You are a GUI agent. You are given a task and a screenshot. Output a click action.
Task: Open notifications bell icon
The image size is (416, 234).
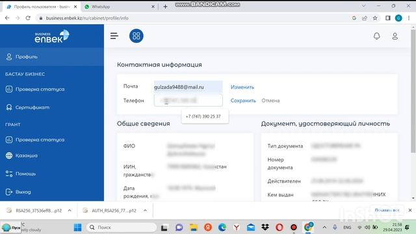click(x=376, y=36)
